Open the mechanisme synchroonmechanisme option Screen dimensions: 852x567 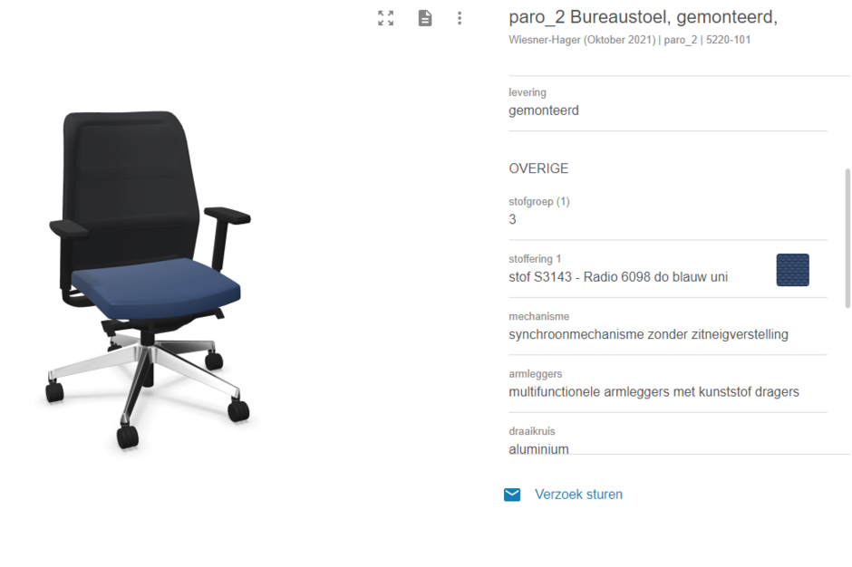pyautogui.click(x=668, y=327)
